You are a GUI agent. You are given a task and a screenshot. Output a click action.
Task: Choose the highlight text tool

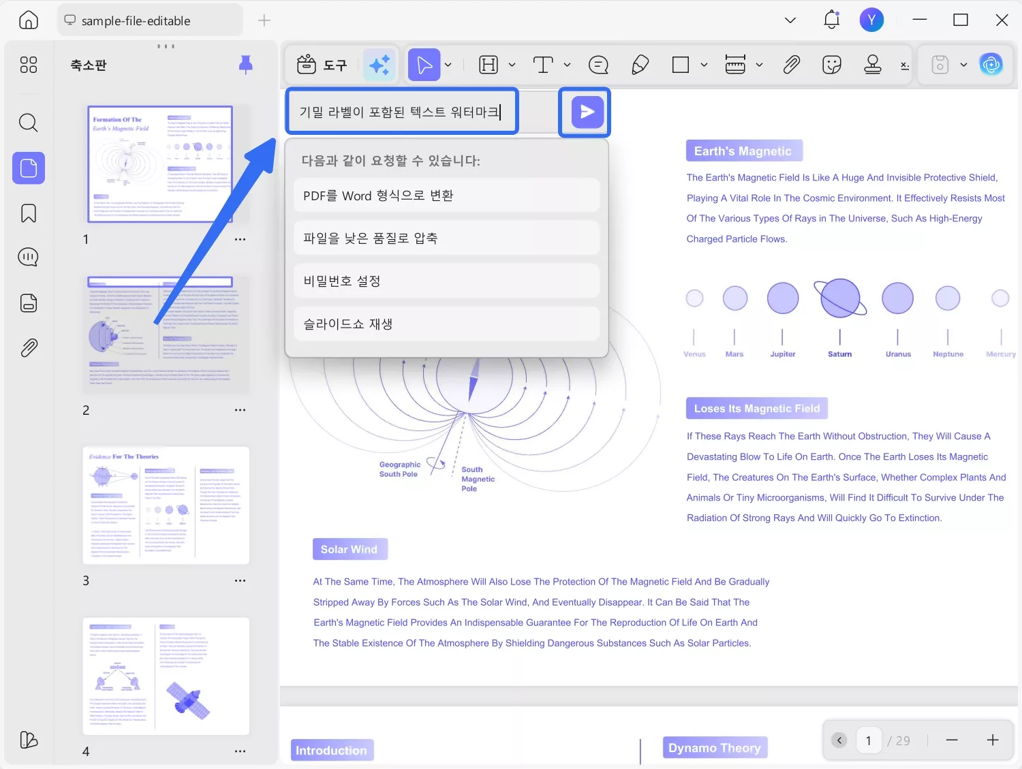point(489,65)
